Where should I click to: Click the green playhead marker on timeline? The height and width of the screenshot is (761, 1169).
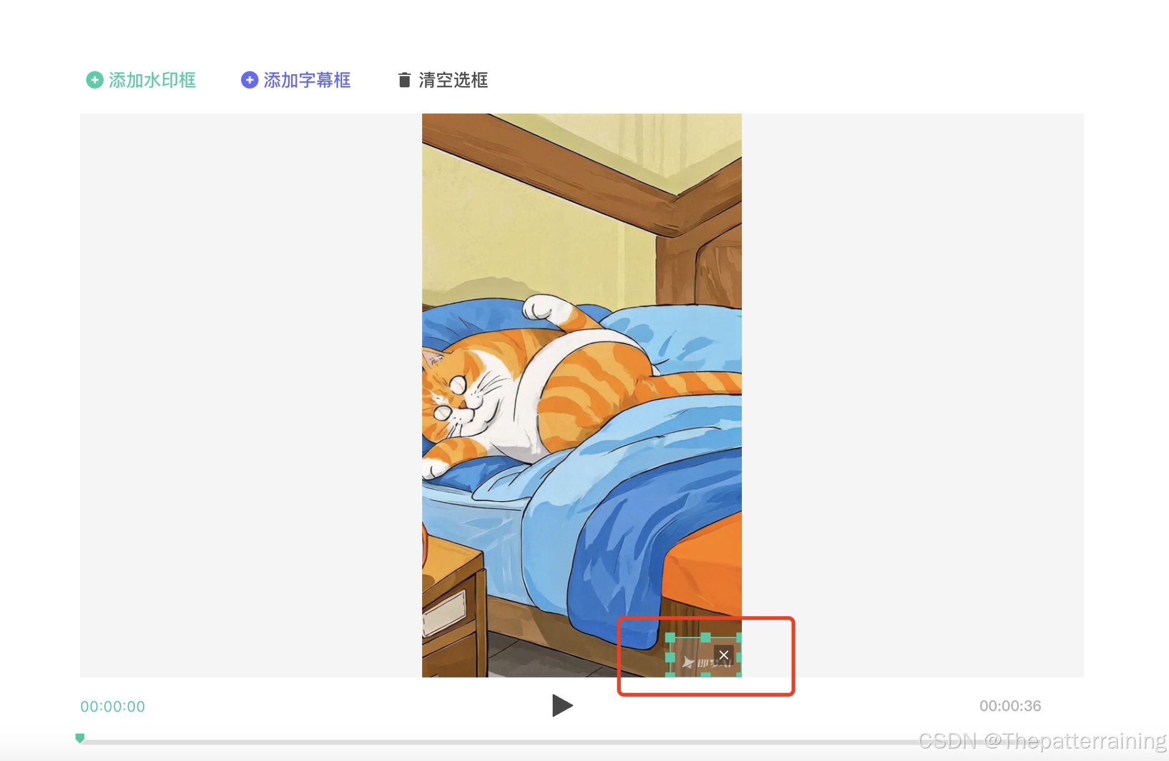(80, 739)
